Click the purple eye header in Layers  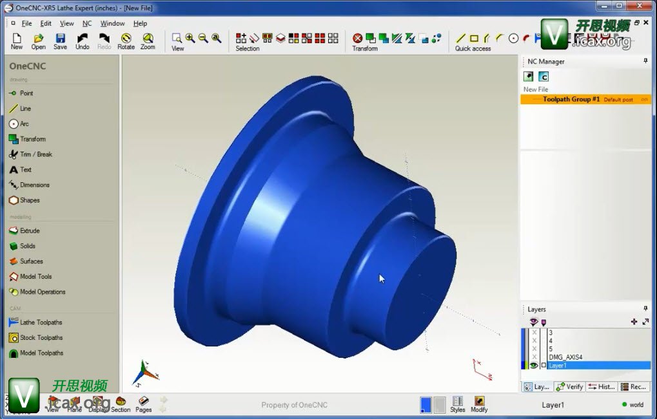point(534,322)
